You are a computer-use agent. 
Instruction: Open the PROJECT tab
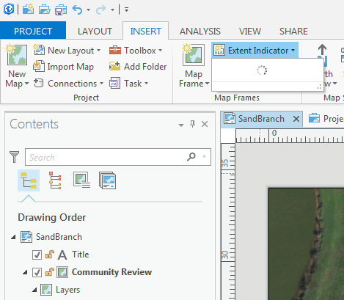pos(33,31)
